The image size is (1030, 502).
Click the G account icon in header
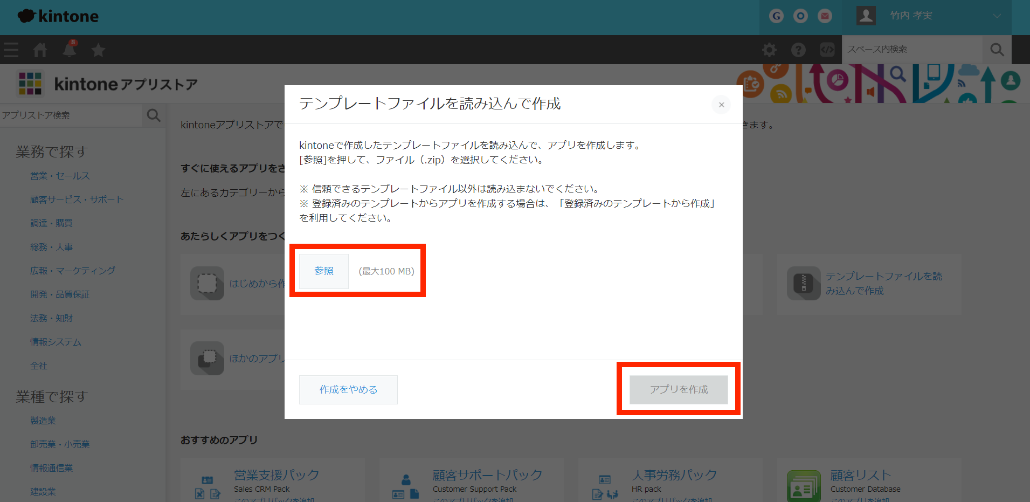pyautogui.click(x=776, y=16)
